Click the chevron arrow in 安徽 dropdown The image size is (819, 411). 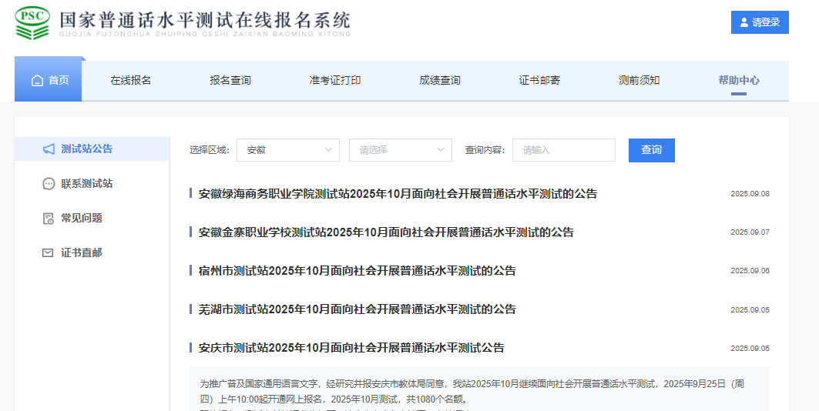(328, 150)
